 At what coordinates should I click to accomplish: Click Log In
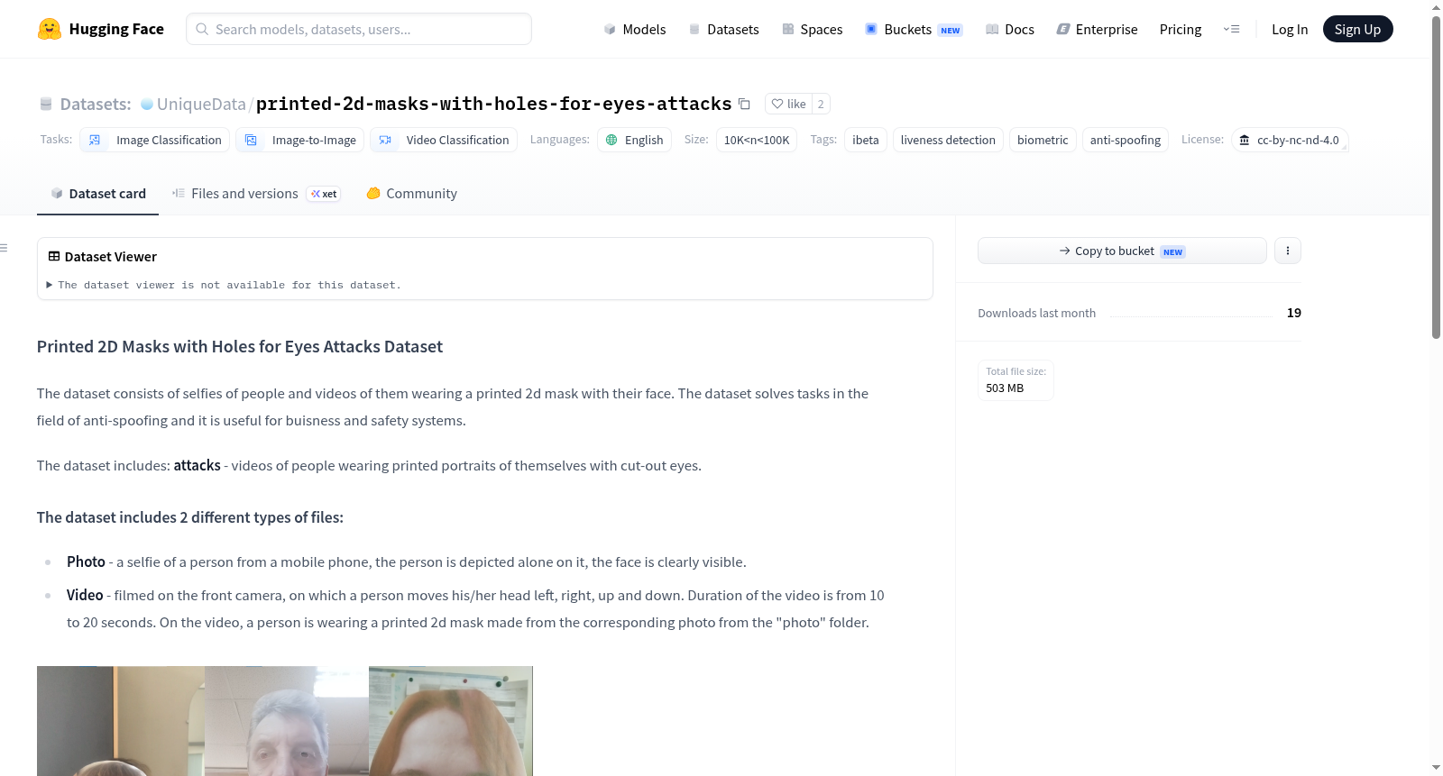tap(1290, 29)
